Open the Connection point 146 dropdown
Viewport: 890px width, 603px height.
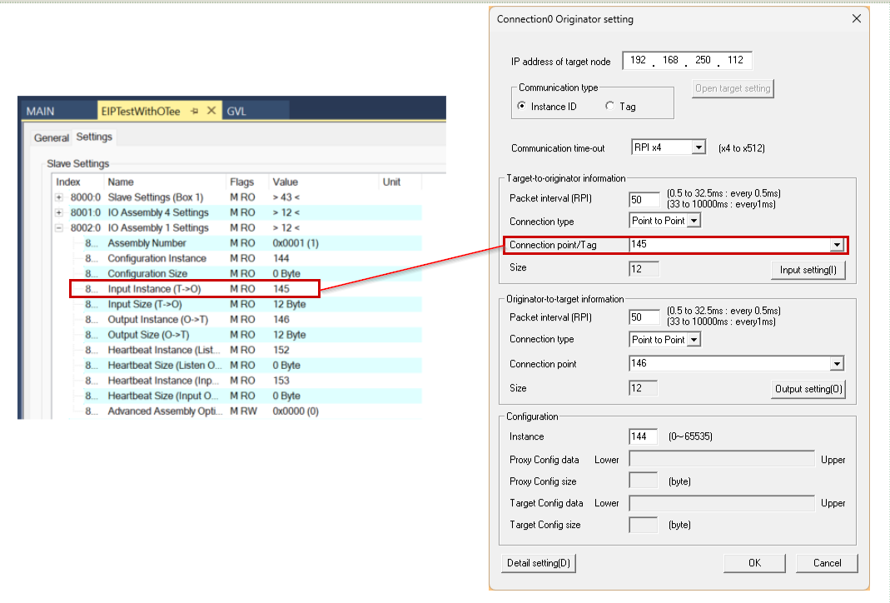836,364
